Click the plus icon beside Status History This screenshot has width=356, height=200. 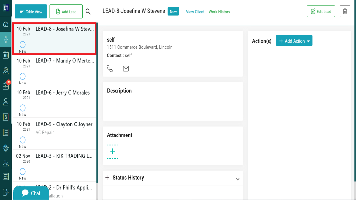[107, 178]
